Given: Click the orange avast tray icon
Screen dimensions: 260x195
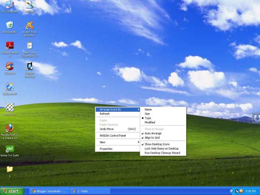Looking at the screenshot, I should tap(241, 191).
